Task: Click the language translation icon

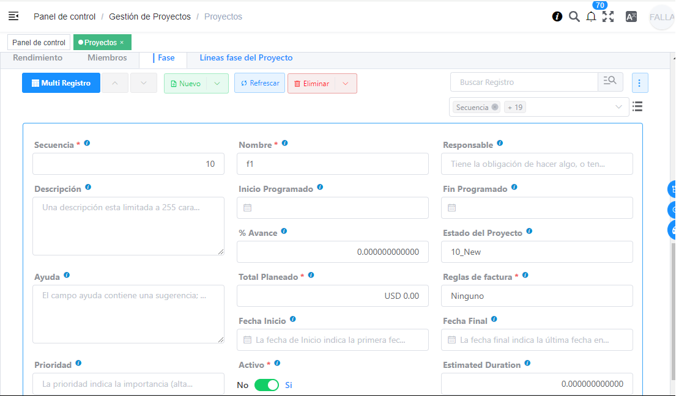Action: coord(631,17)
